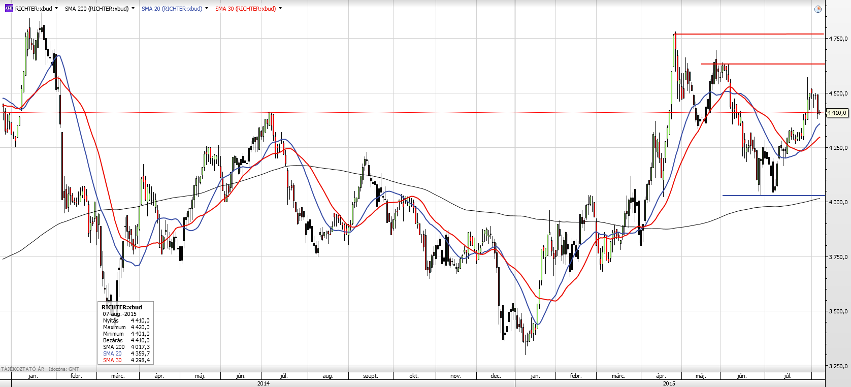Click the jan. label starting year 2015
The height and width of the screenshot is (387, 851).
point(535,376)
